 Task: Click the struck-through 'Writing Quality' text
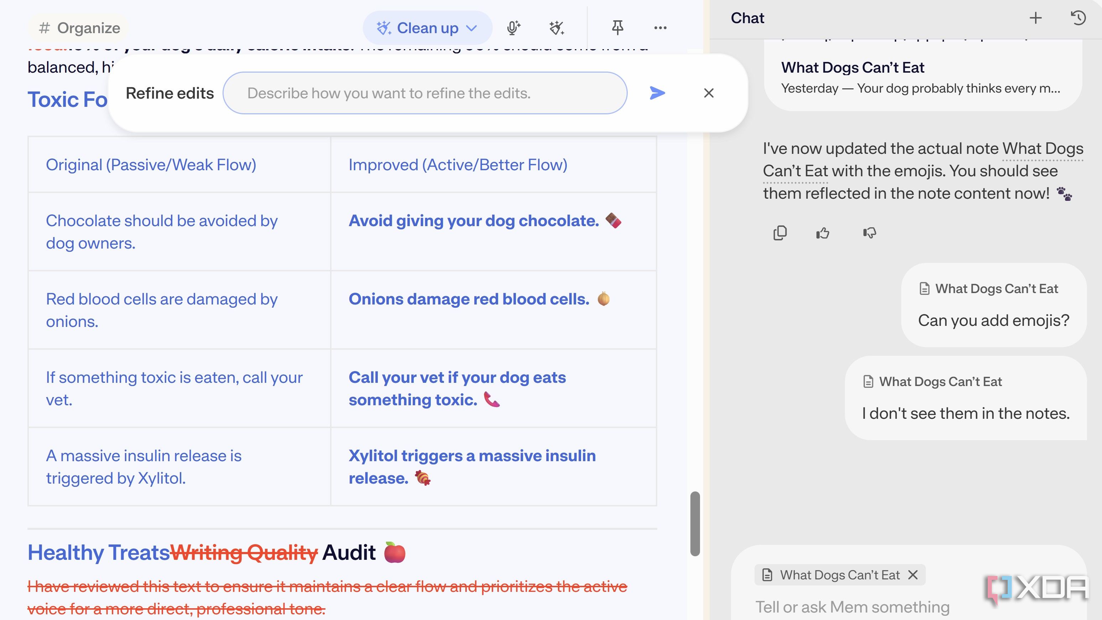tap(244, 552)
